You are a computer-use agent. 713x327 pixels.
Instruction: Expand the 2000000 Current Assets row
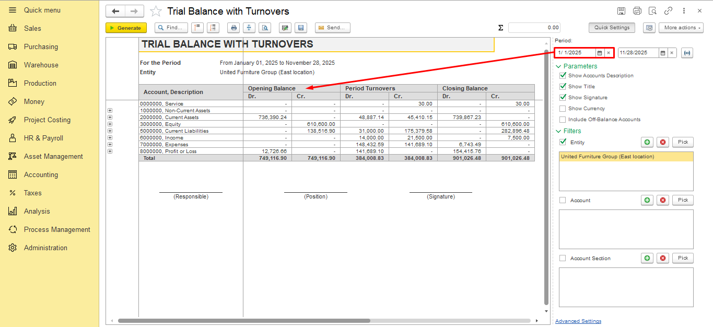coord(110,118)
